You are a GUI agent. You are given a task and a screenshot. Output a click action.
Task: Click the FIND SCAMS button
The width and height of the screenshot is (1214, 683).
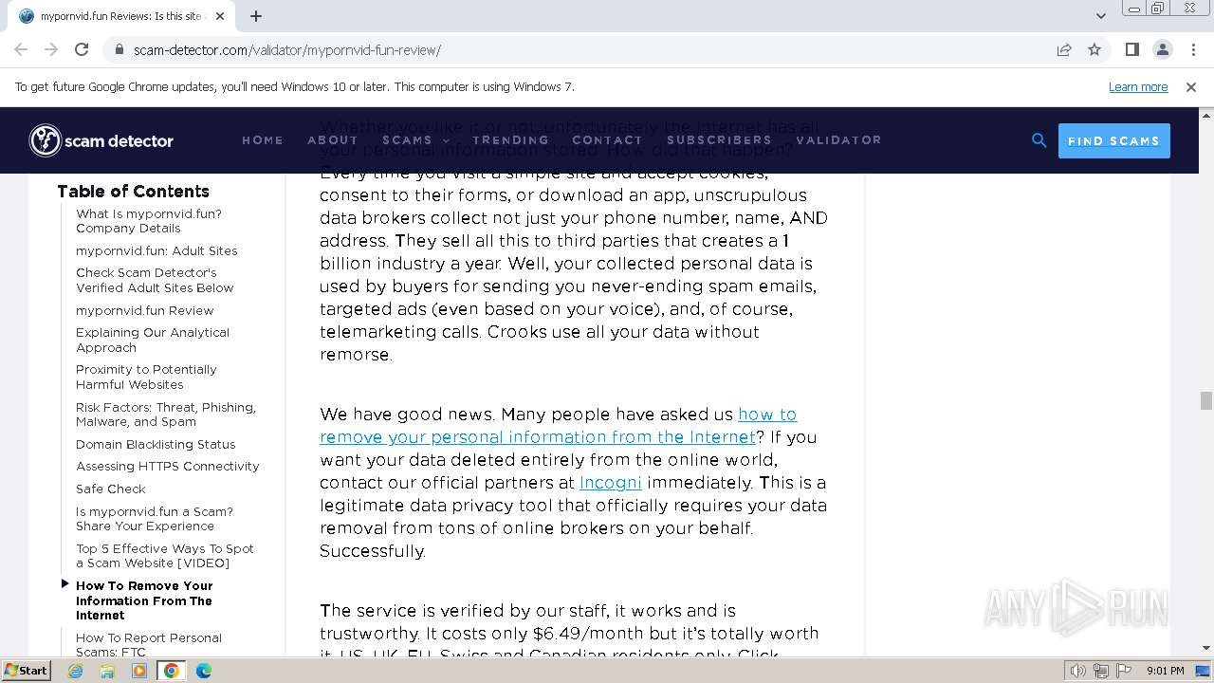tap(1113, 140)
